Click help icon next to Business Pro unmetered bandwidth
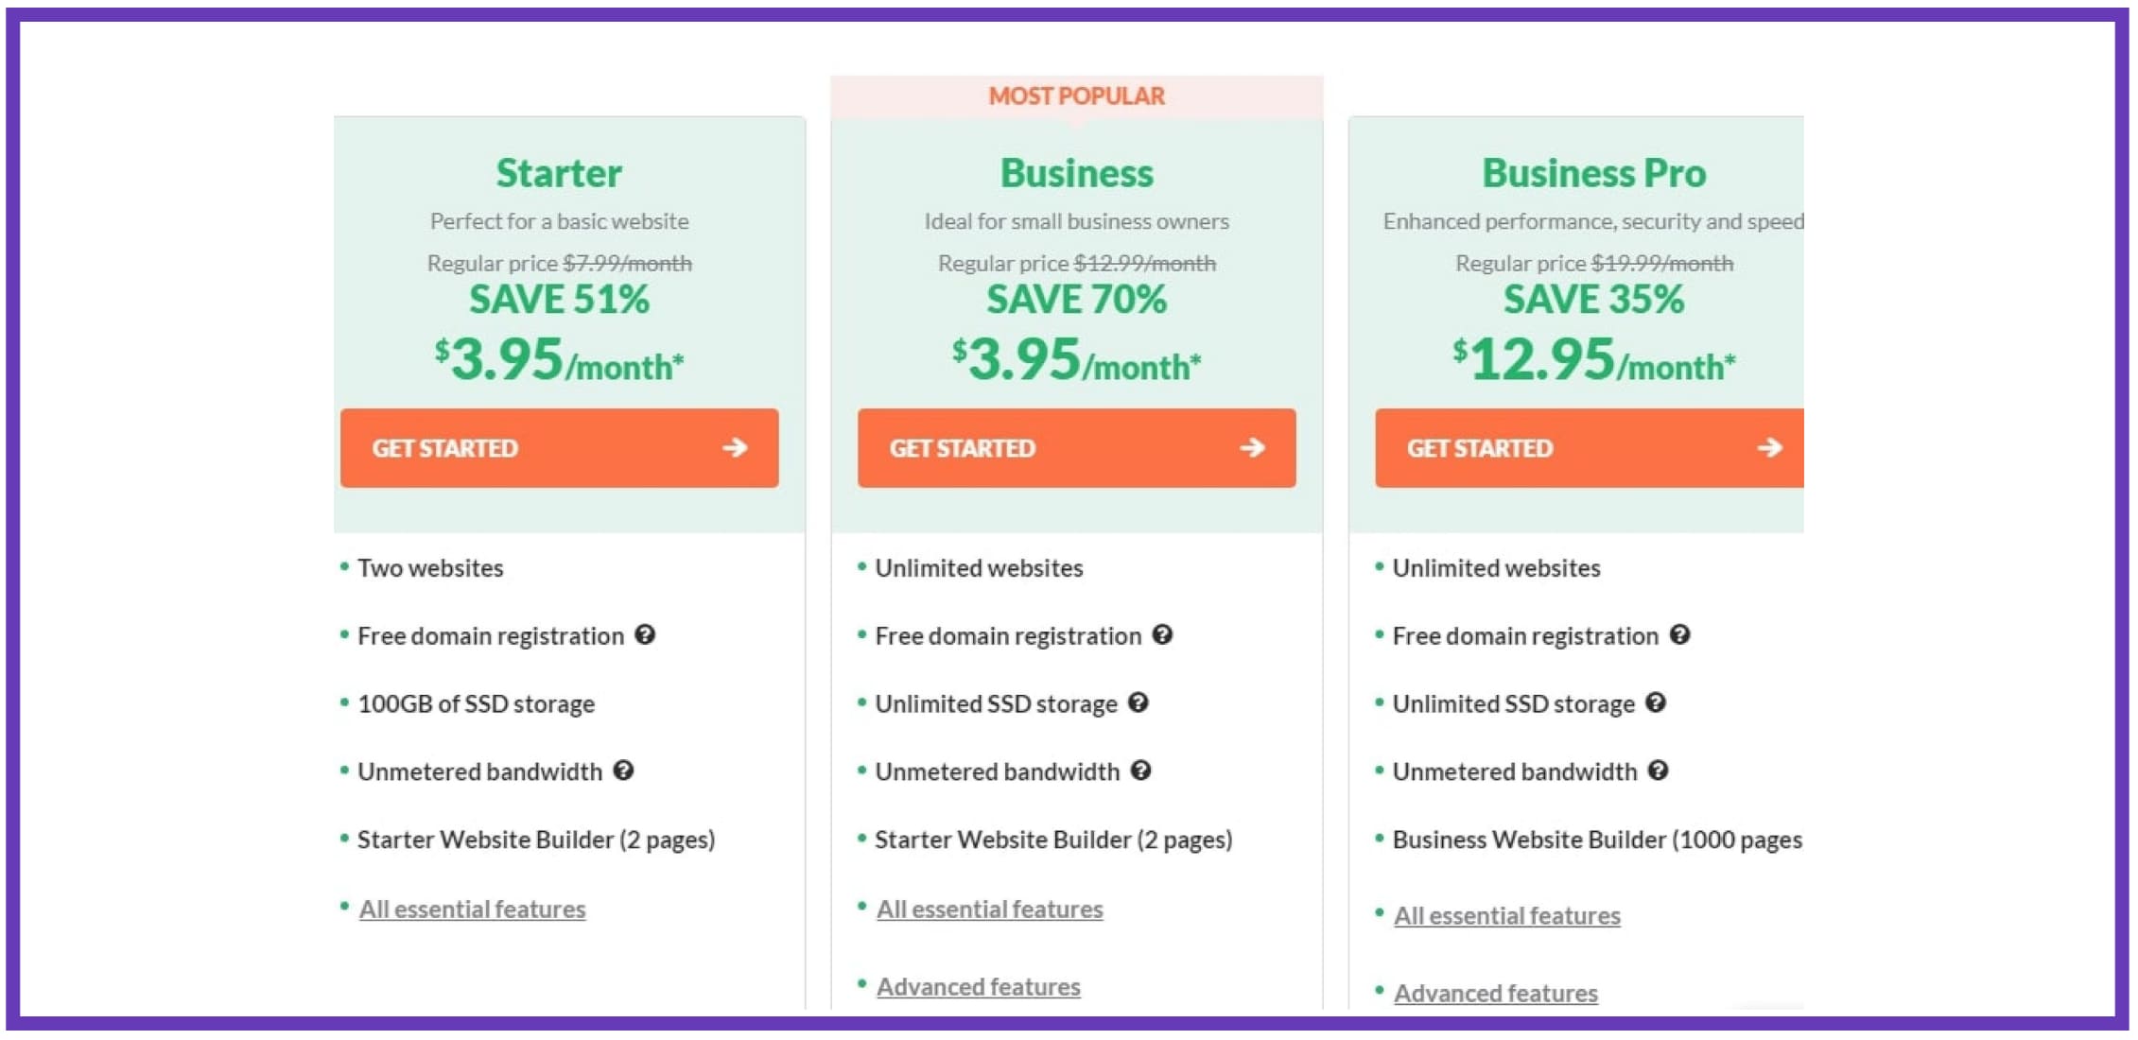Screen dimensions: 2138x1040 [x=1659, y=771]
